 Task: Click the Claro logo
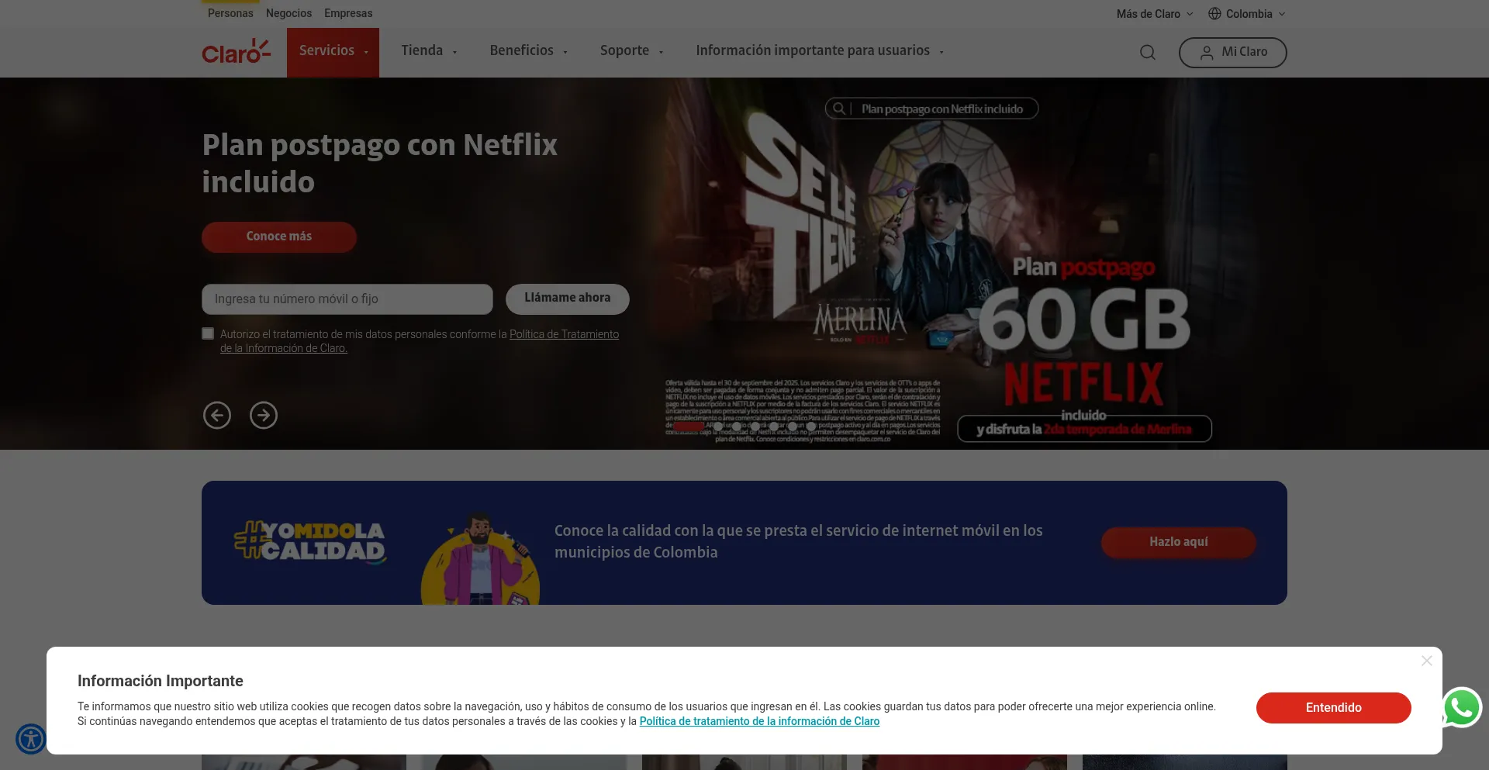pyautogui.click(x=236, y=52)
